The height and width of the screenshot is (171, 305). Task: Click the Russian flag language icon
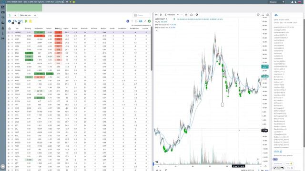[300, 2]
